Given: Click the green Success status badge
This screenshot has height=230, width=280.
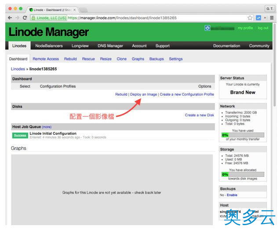Looking at the screenshot, I should coord(20,136).
